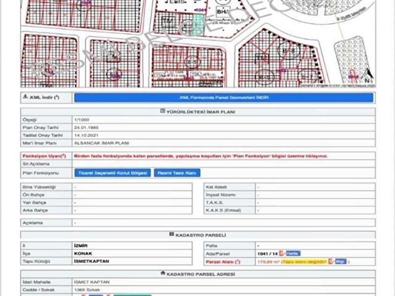Select the scale value 1/1000
This screenshot has height=296, width=395.
[81, 120]
